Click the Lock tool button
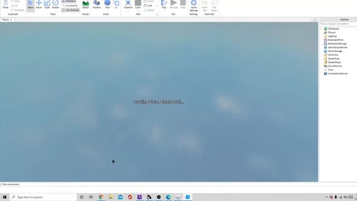 [x=148, y=6]
